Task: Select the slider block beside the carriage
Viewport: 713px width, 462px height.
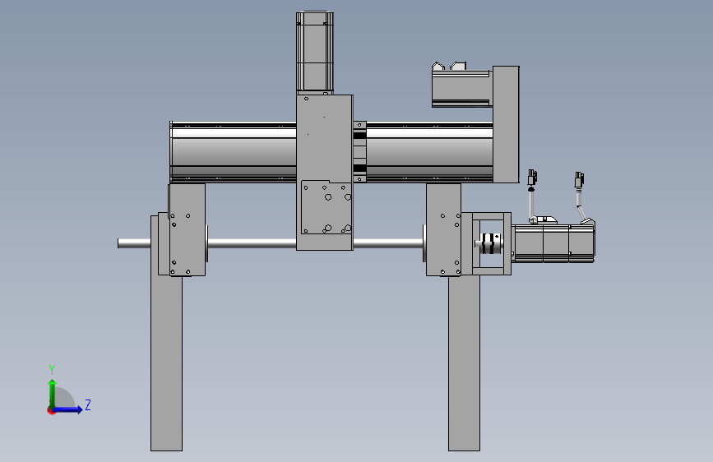Action: tap(359, 152)
